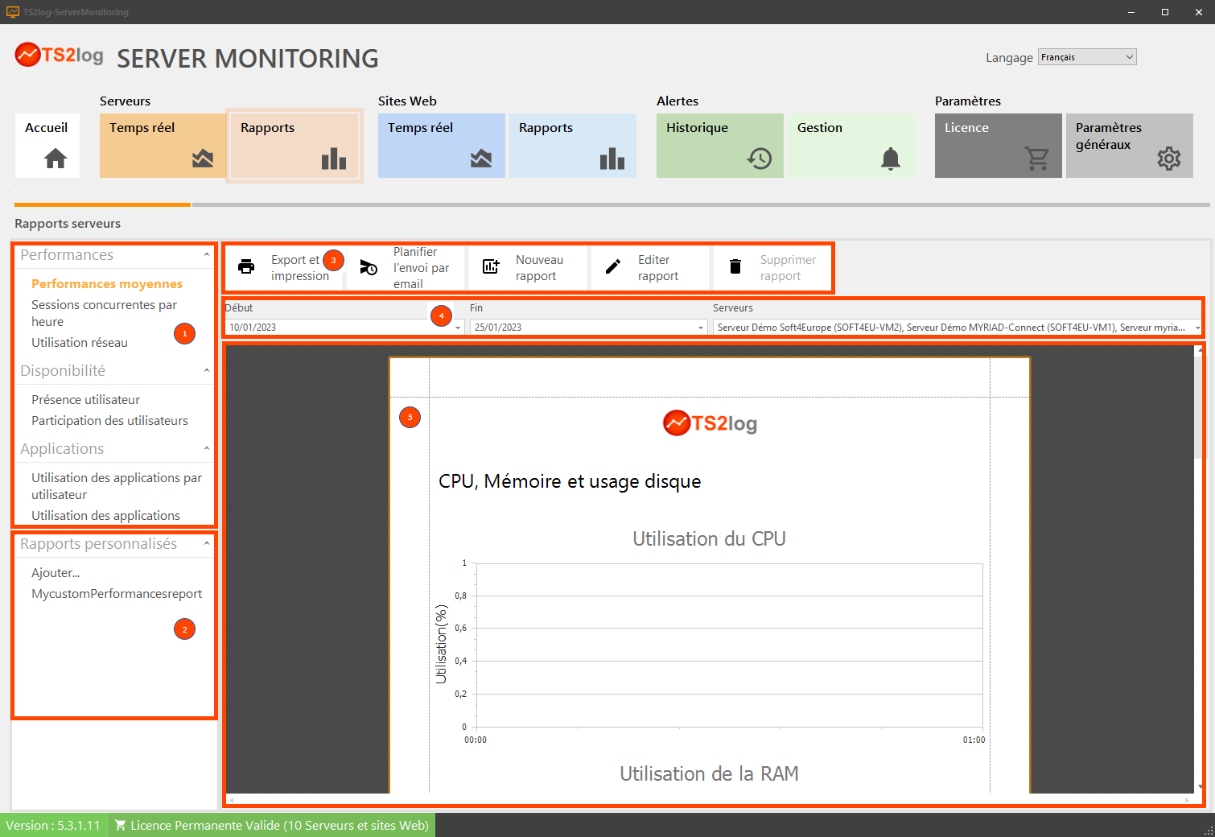Click the TS2log logo in header
The height and width of the screenshot is (837, 1215).
point(60,55)
